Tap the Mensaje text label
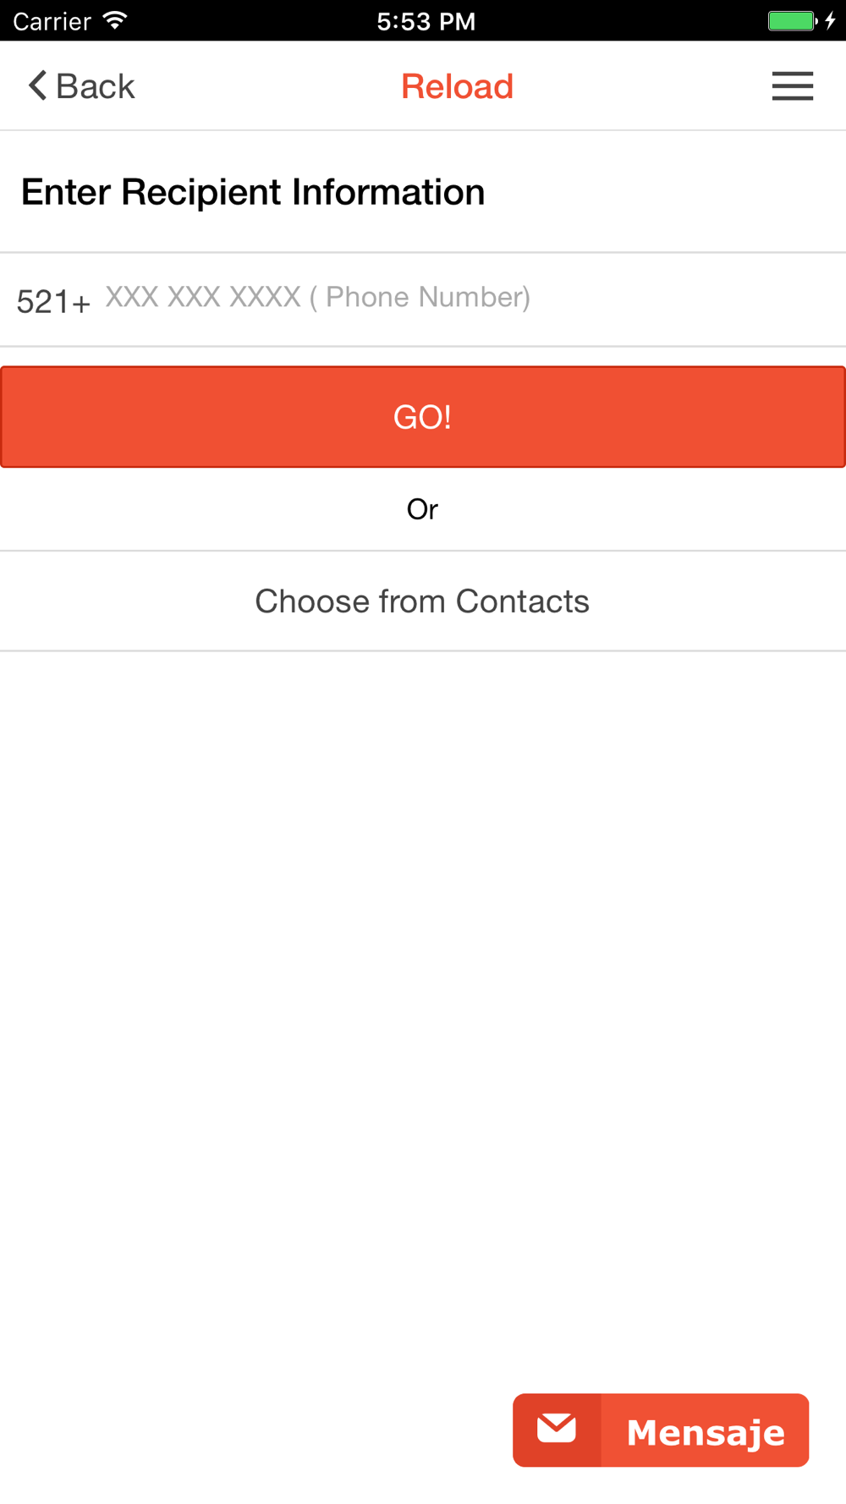Screen dimensions: 846x1504 (706, 1432)
